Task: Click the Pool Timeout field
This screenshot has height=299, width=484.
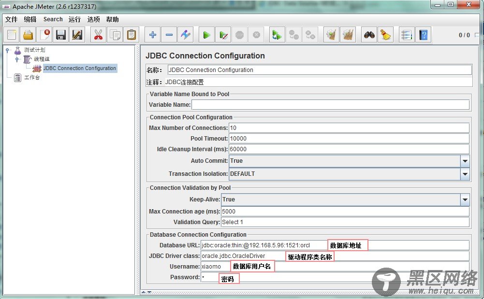Action: pos(349,139)
